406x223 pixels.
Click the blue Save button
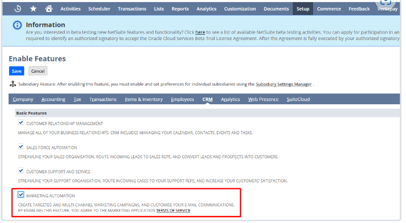pyautogui.click(x=17, y=71)
